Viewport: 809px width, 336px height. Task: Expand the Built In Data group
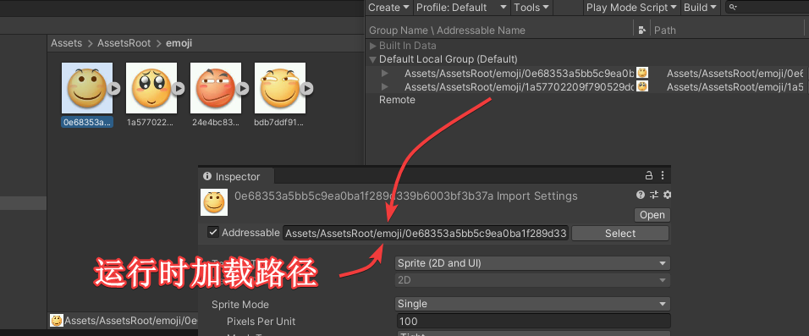(373, 46)
